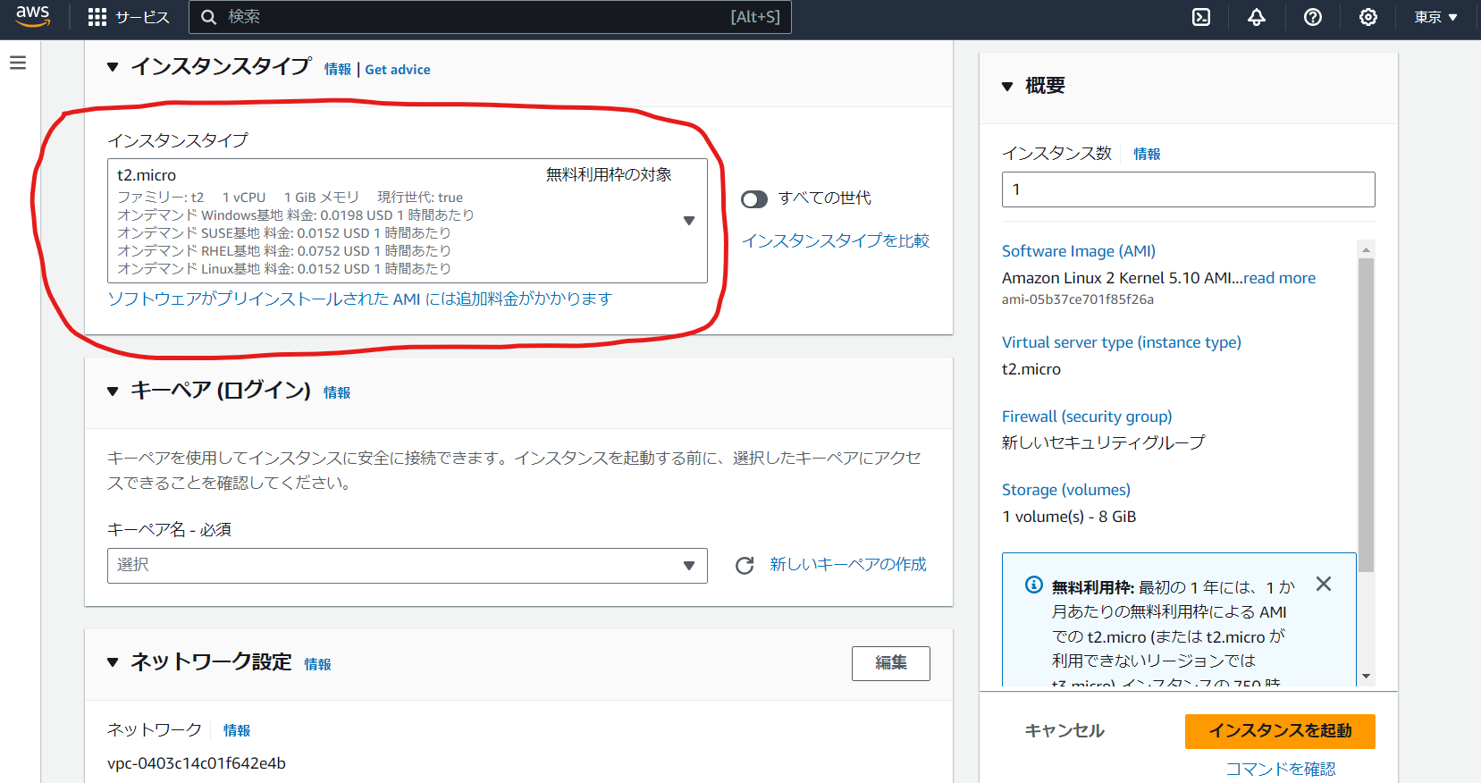Image resolution: width=1481 pixels, height=783 pixels.
Task: Click Storage (volumes) link
Action: point(1066,490)
